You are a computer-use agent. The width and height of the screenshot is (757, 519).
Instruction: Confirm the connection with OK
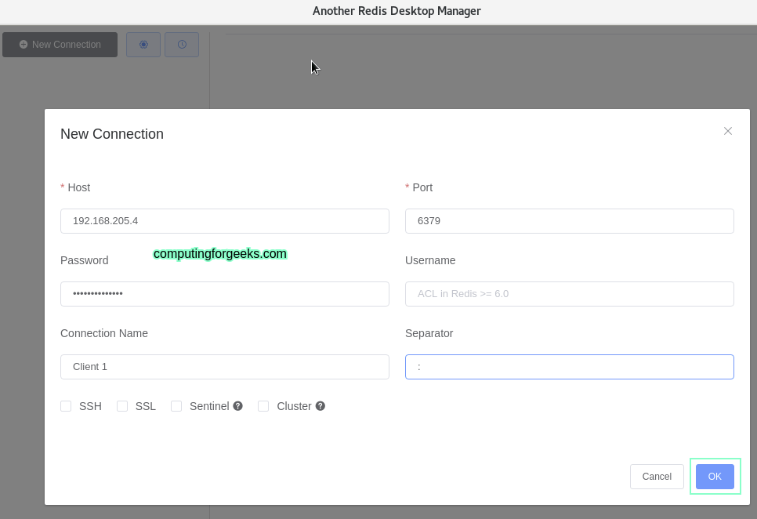[715, 476]
